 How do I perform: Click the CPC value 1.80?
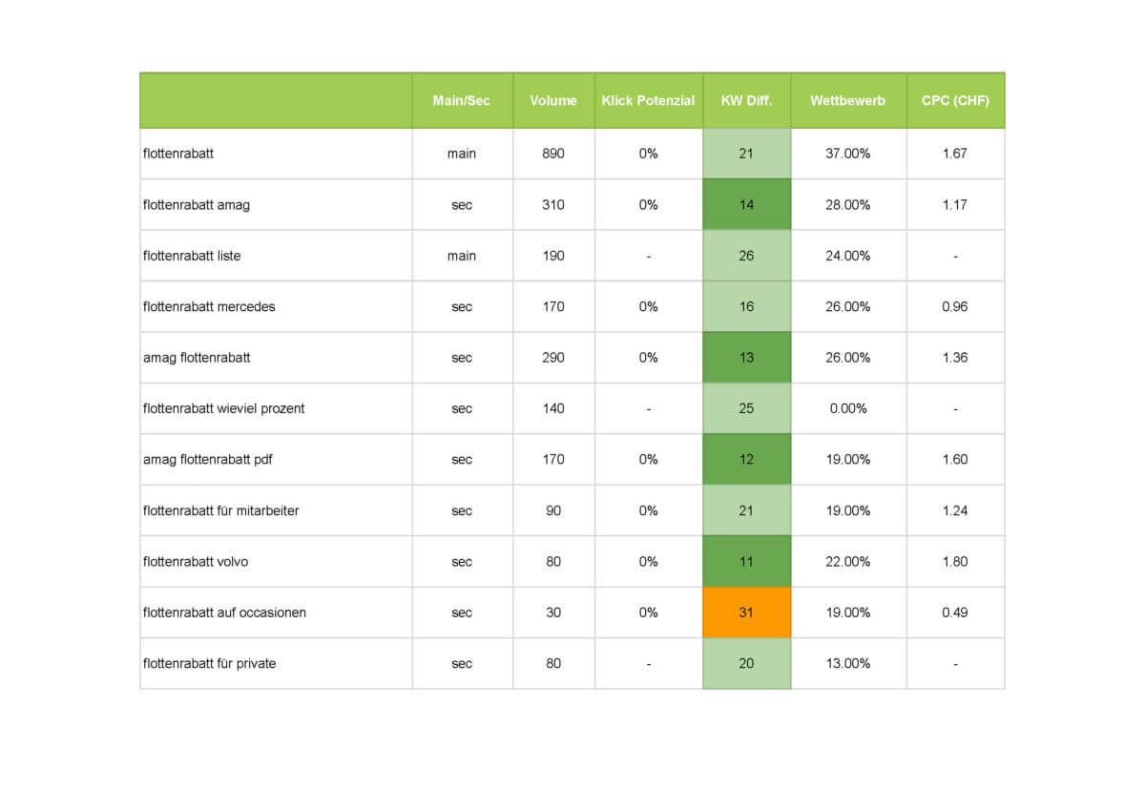pyautogui.click(x=954, y=562)
